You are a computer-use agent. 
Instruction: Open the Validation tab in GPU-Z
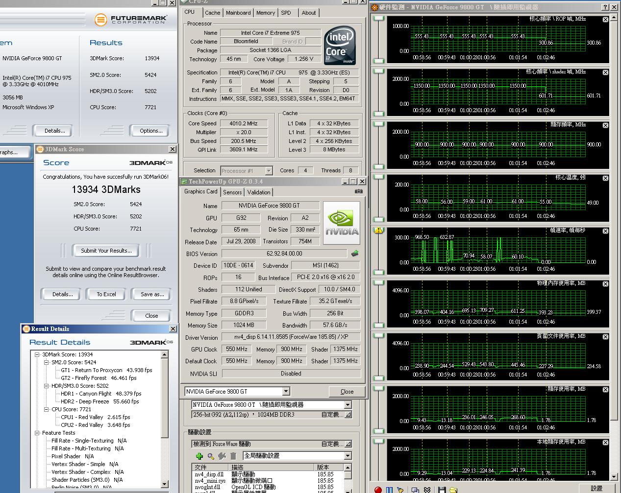point(258,192)
